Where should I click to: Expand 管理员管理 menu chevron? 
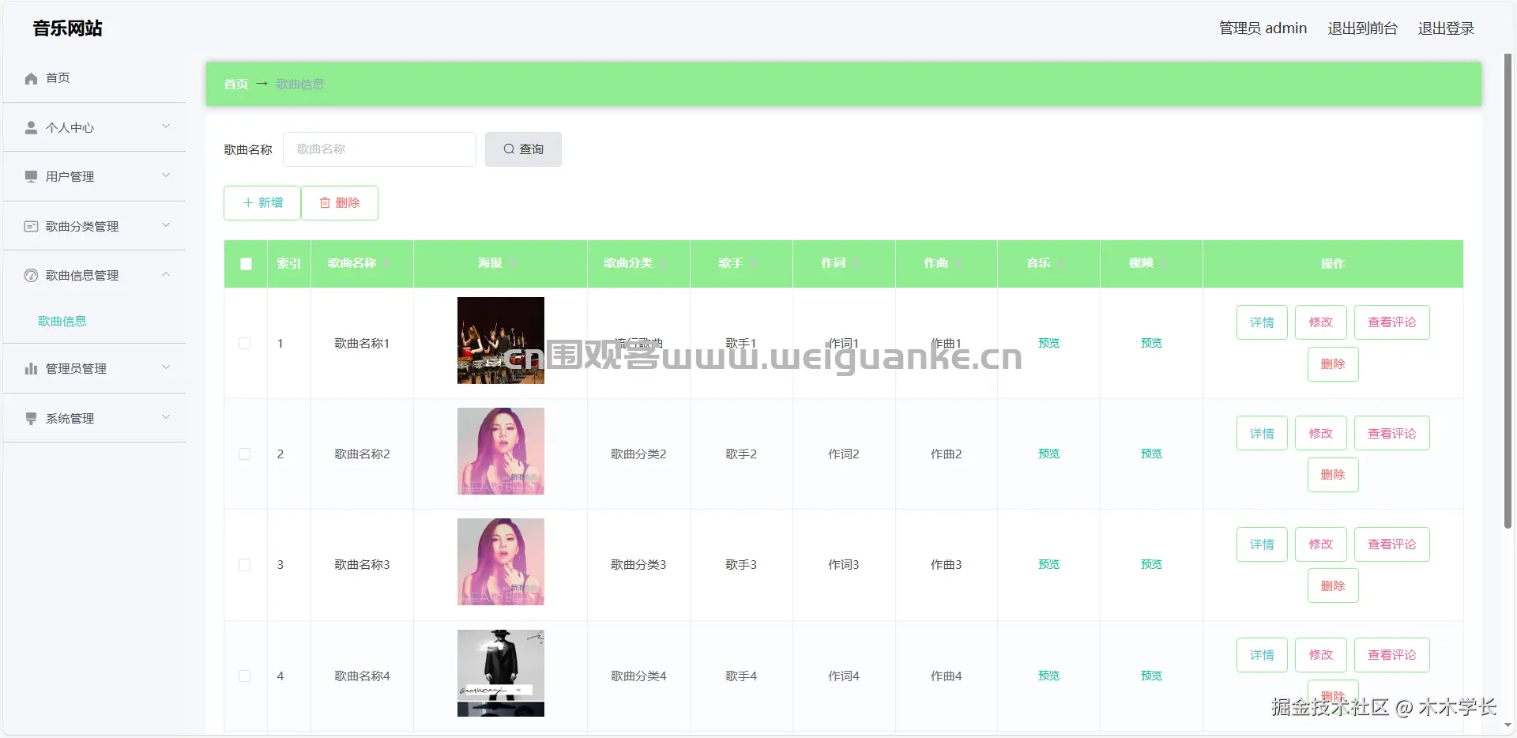[x=166, y=367]
